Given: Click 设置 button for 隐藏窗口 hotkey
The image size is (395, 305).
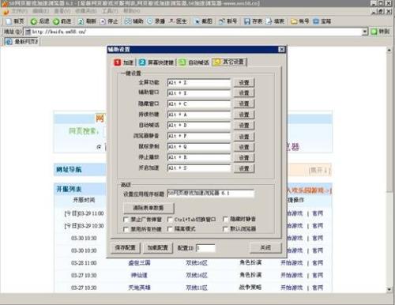Looking at the screenshot, I should 244,104.
